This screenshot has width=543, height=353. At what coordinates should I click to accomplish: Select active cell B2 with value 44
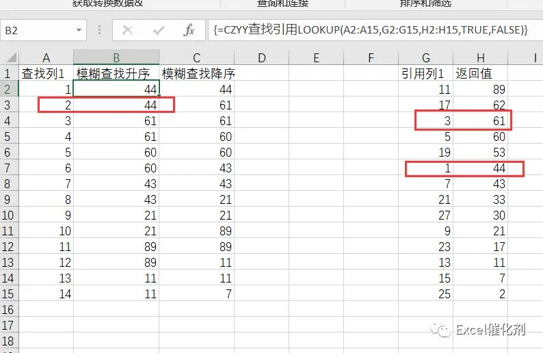[116, 89]
